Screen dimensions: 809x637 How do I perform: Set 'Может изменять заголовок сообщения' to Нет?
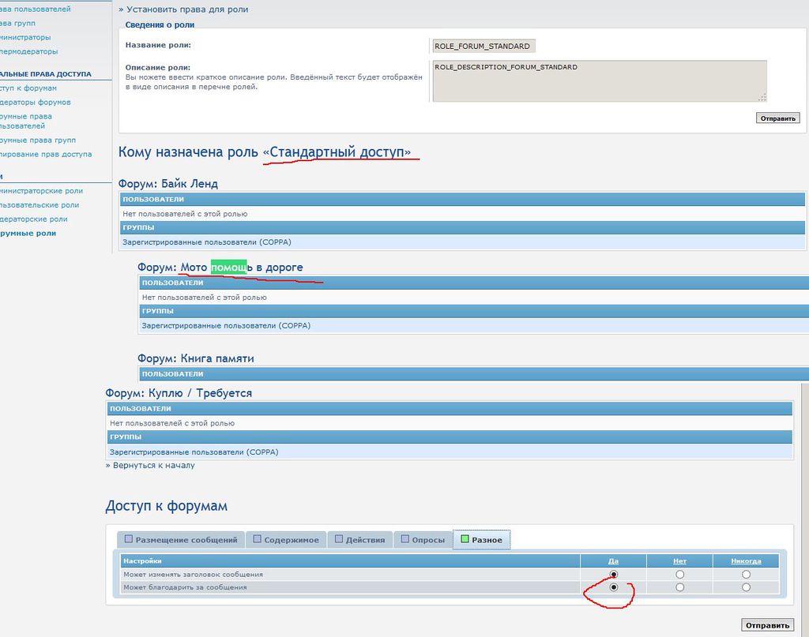click(679, 575)
